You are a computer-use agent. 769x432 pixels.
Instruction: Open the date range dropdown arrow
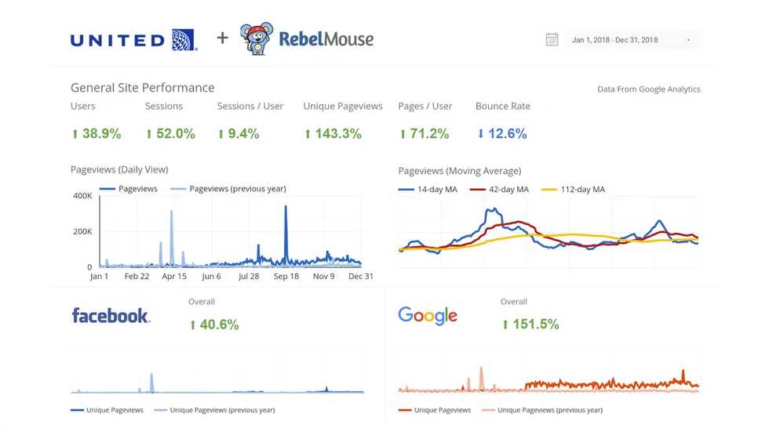click(689, 40)
